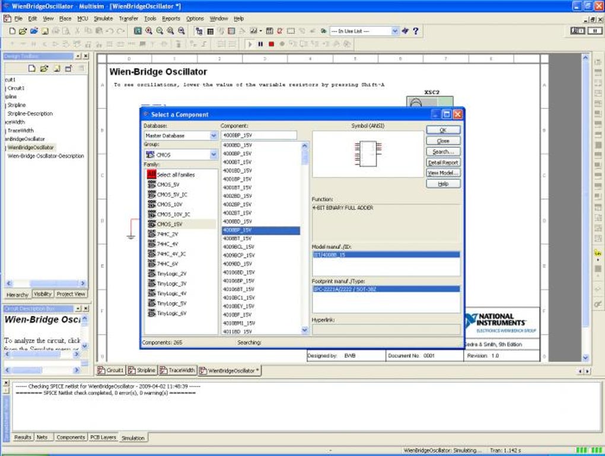
Task: Switch to the Nets tab in spreadsheet view
Action: 42,437
